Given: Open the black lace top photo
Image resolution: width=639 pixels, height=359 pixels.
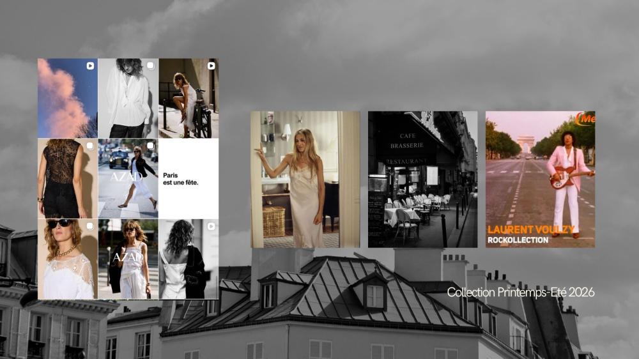Looking at the screenshot, I should click(x=64, y=182).
